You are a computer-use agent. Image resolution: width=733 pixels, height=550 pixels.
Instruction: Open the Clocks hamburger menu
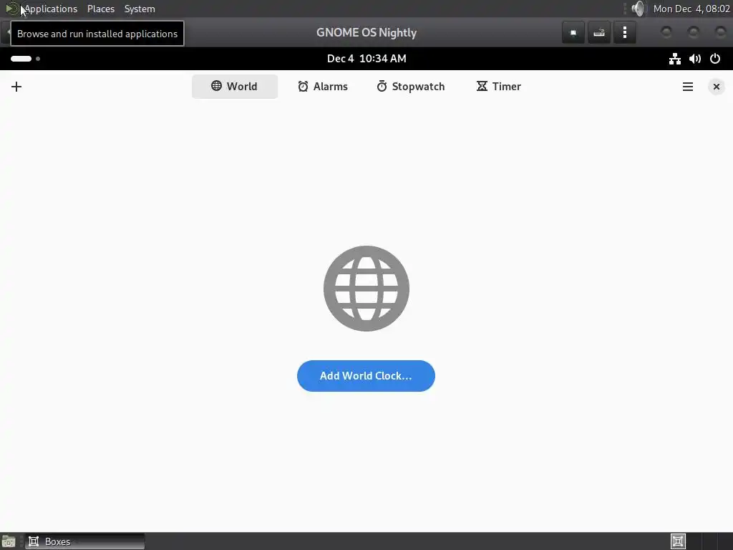pyautogui.click(x=688, y=87)
